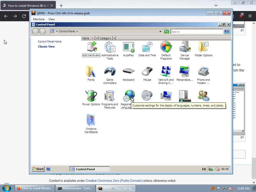Open Power Options icon

click(91, 98)
